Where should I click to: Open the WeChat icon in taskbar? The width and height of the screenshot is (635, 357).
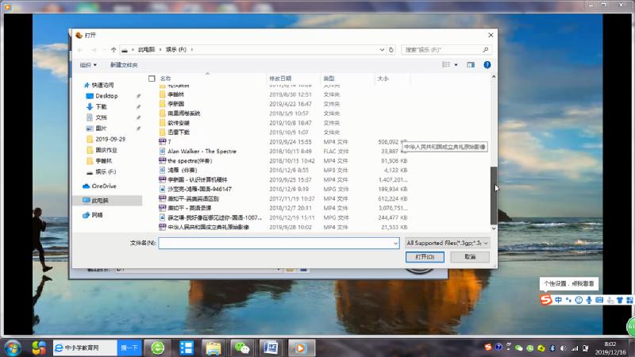(x=241, y=347)
